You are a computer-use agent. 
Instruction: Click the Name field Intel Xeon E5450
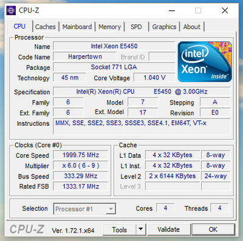point(114,46)
